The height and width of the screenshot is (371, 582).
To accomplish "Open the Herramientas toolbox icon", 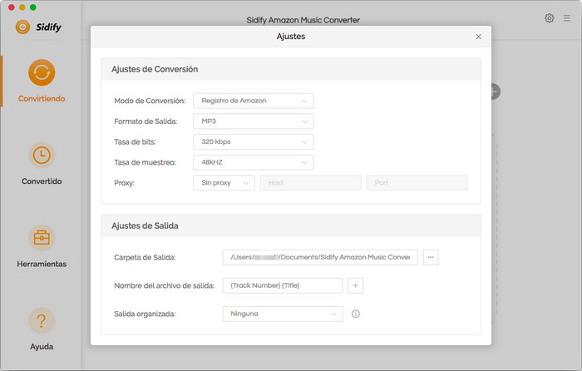I will pos(42,238).
